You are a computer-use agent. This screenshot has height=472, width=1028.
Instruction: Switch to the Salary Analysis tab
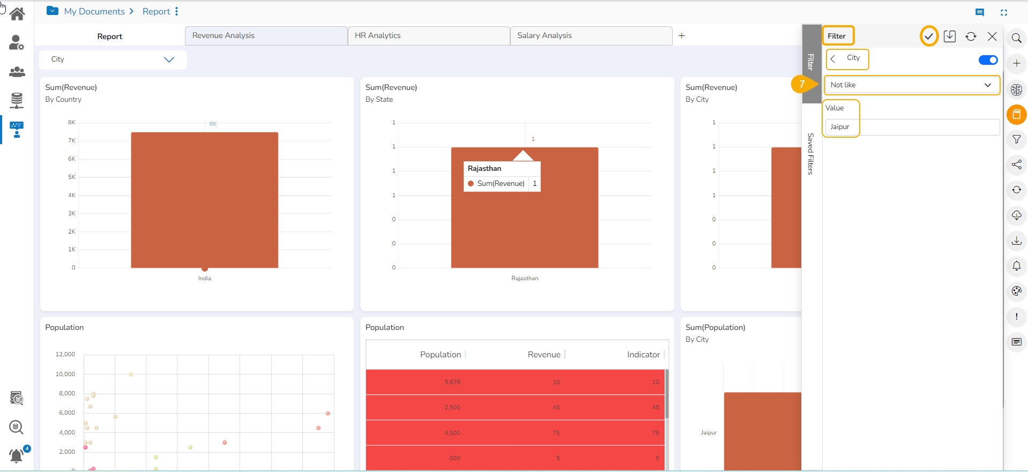pos(591,36)
